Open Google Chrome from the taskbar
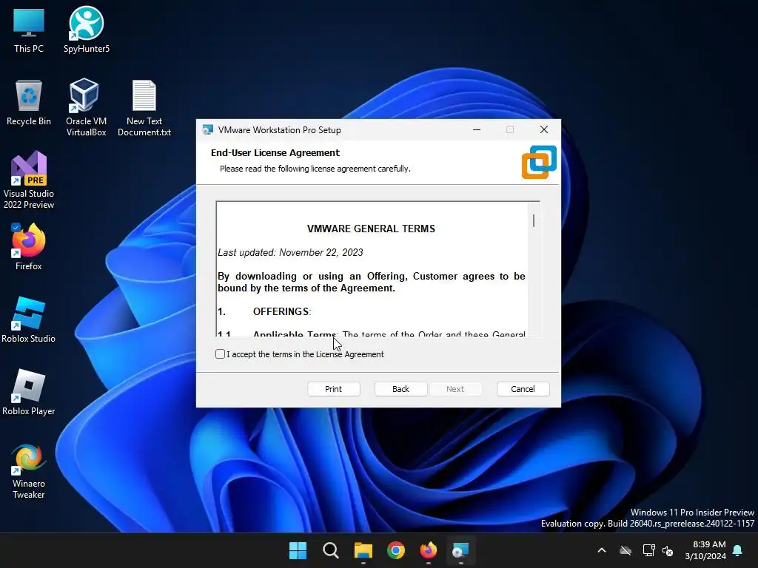Image resolution: width=758 pixels, height=568 pixels. (396, 550)
